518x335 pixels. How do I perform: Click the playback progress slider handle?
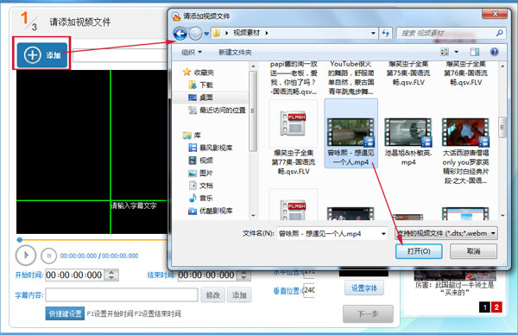pos(20,239)
